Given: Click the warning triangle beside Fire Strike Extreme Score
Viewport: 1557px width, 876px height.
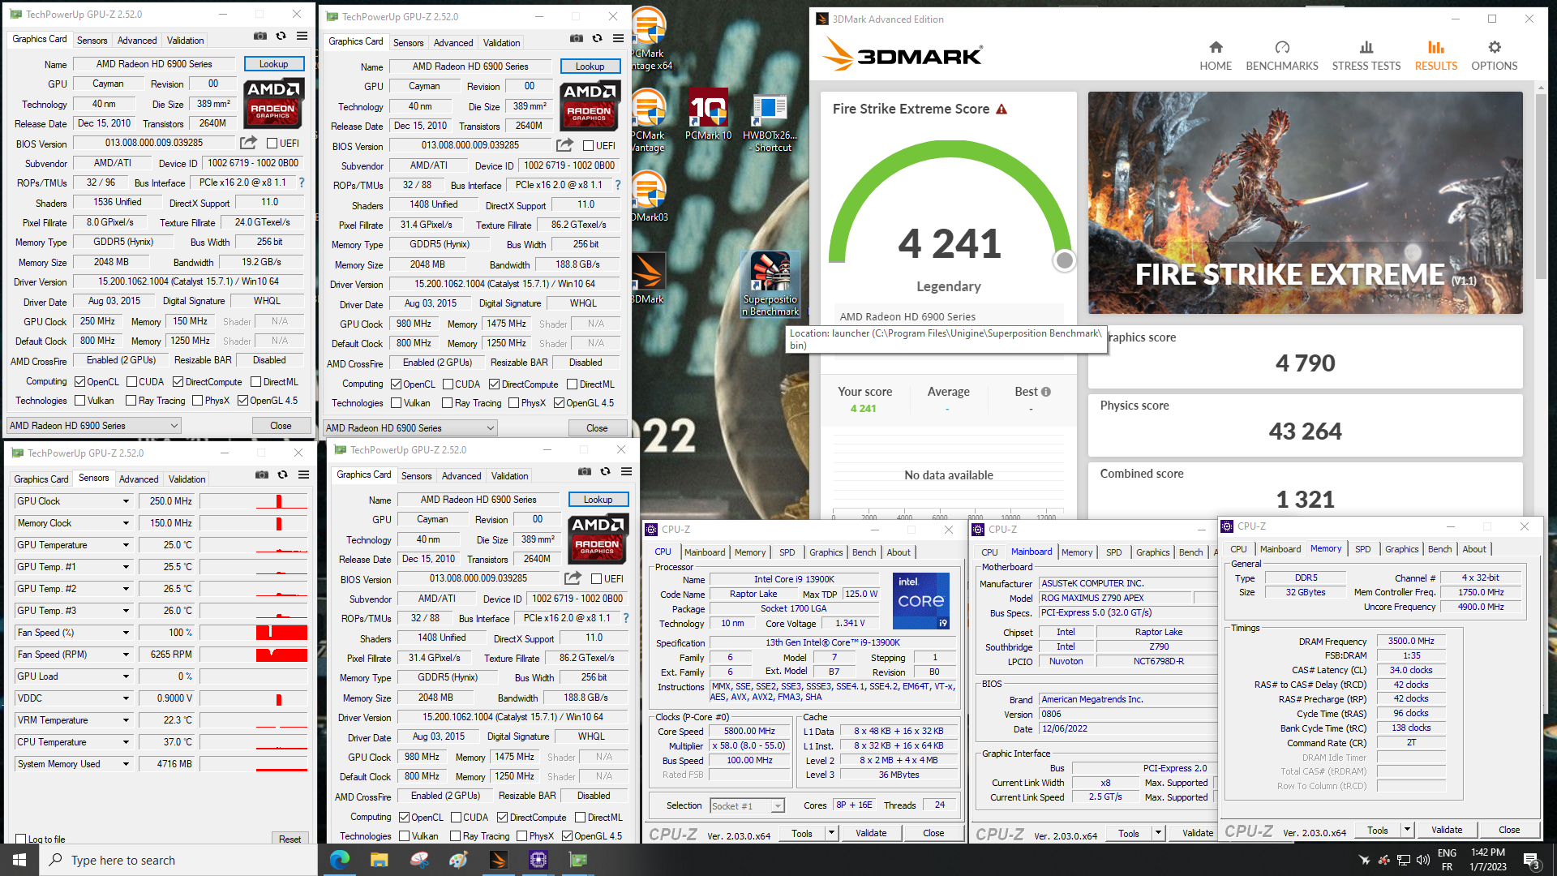Looking at the screenshot, I should tap(1002, 109).
